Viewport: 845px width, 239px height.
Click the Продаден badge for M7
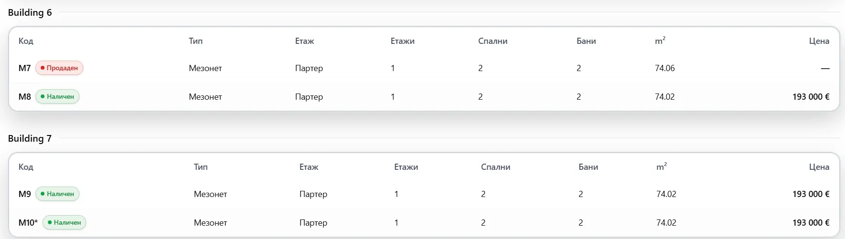point(59,68)
